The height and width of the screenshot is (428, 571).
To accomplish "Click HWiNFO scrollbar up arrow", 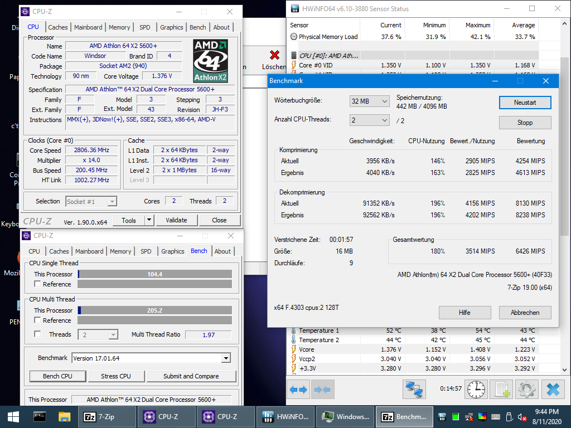I will click(x=564, y=23).
